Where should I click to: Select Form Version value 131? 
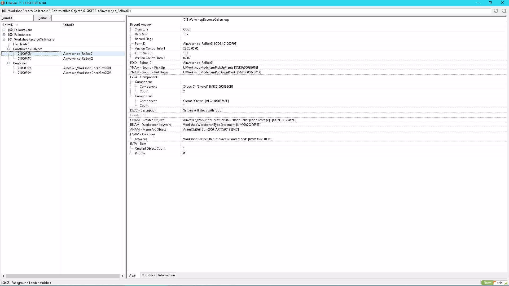(185, 53)
